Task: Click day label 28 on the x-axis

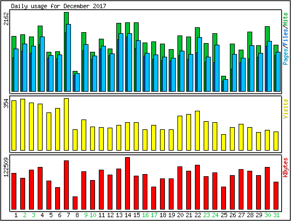Action: click(250, 215)
